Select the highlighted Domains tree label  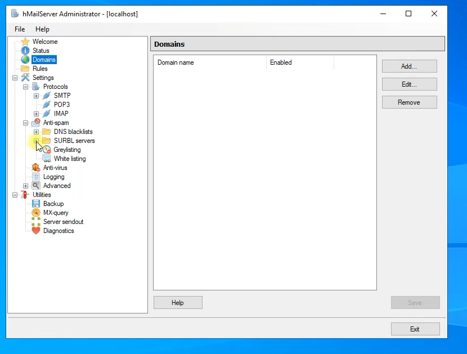44,60
